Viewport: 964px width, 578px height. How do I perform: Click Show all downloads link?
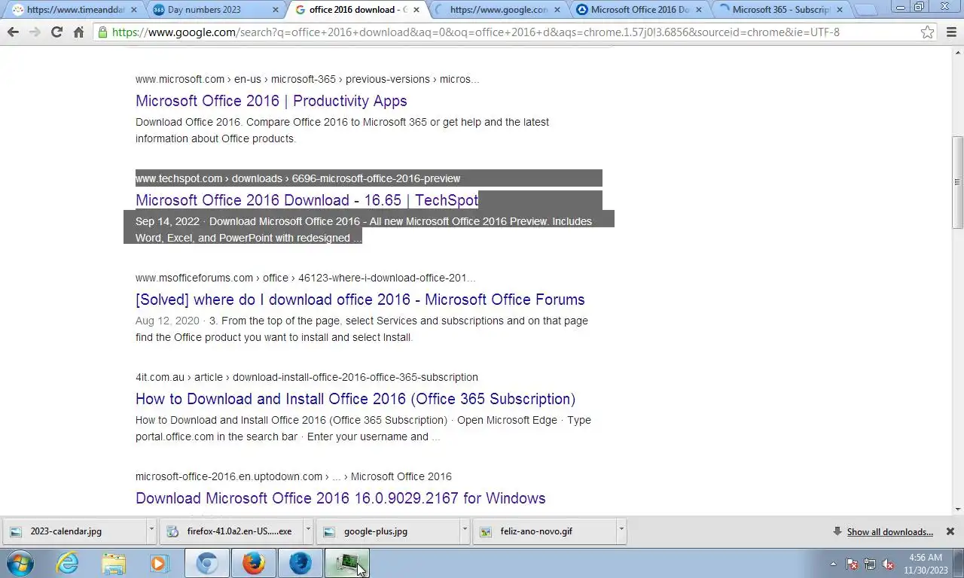pyautogui.click(x=889, y=531)
